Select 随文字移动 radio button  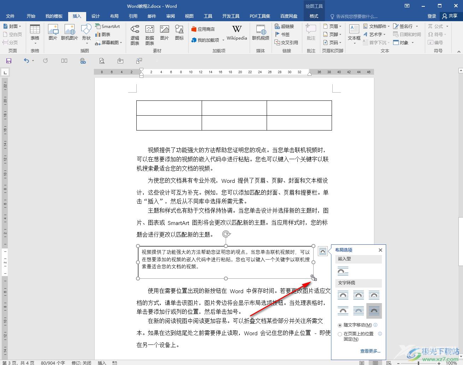pos(340,325)
